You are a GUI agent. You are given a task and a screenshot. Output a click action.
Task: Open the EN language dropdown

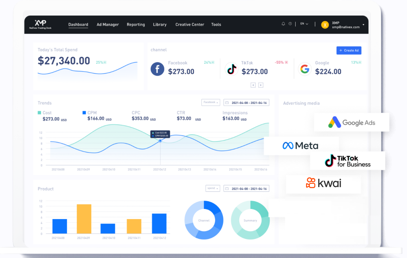click(x=304, y=24)
